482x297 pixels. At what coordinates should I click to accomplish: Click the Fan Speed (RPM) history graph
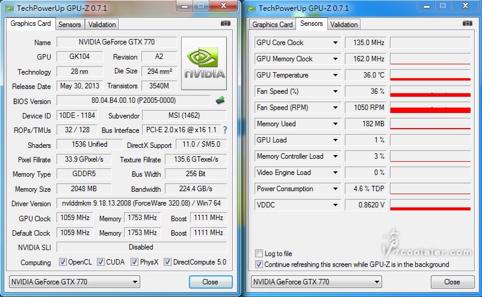pos(430,108)
